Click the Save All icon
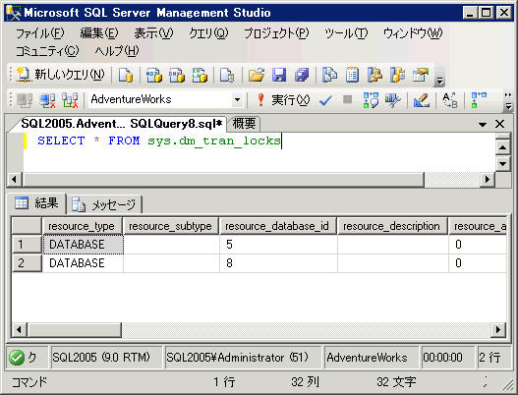Image resolution: width=518 pixels, height=395 pixels. click(302, 75)
